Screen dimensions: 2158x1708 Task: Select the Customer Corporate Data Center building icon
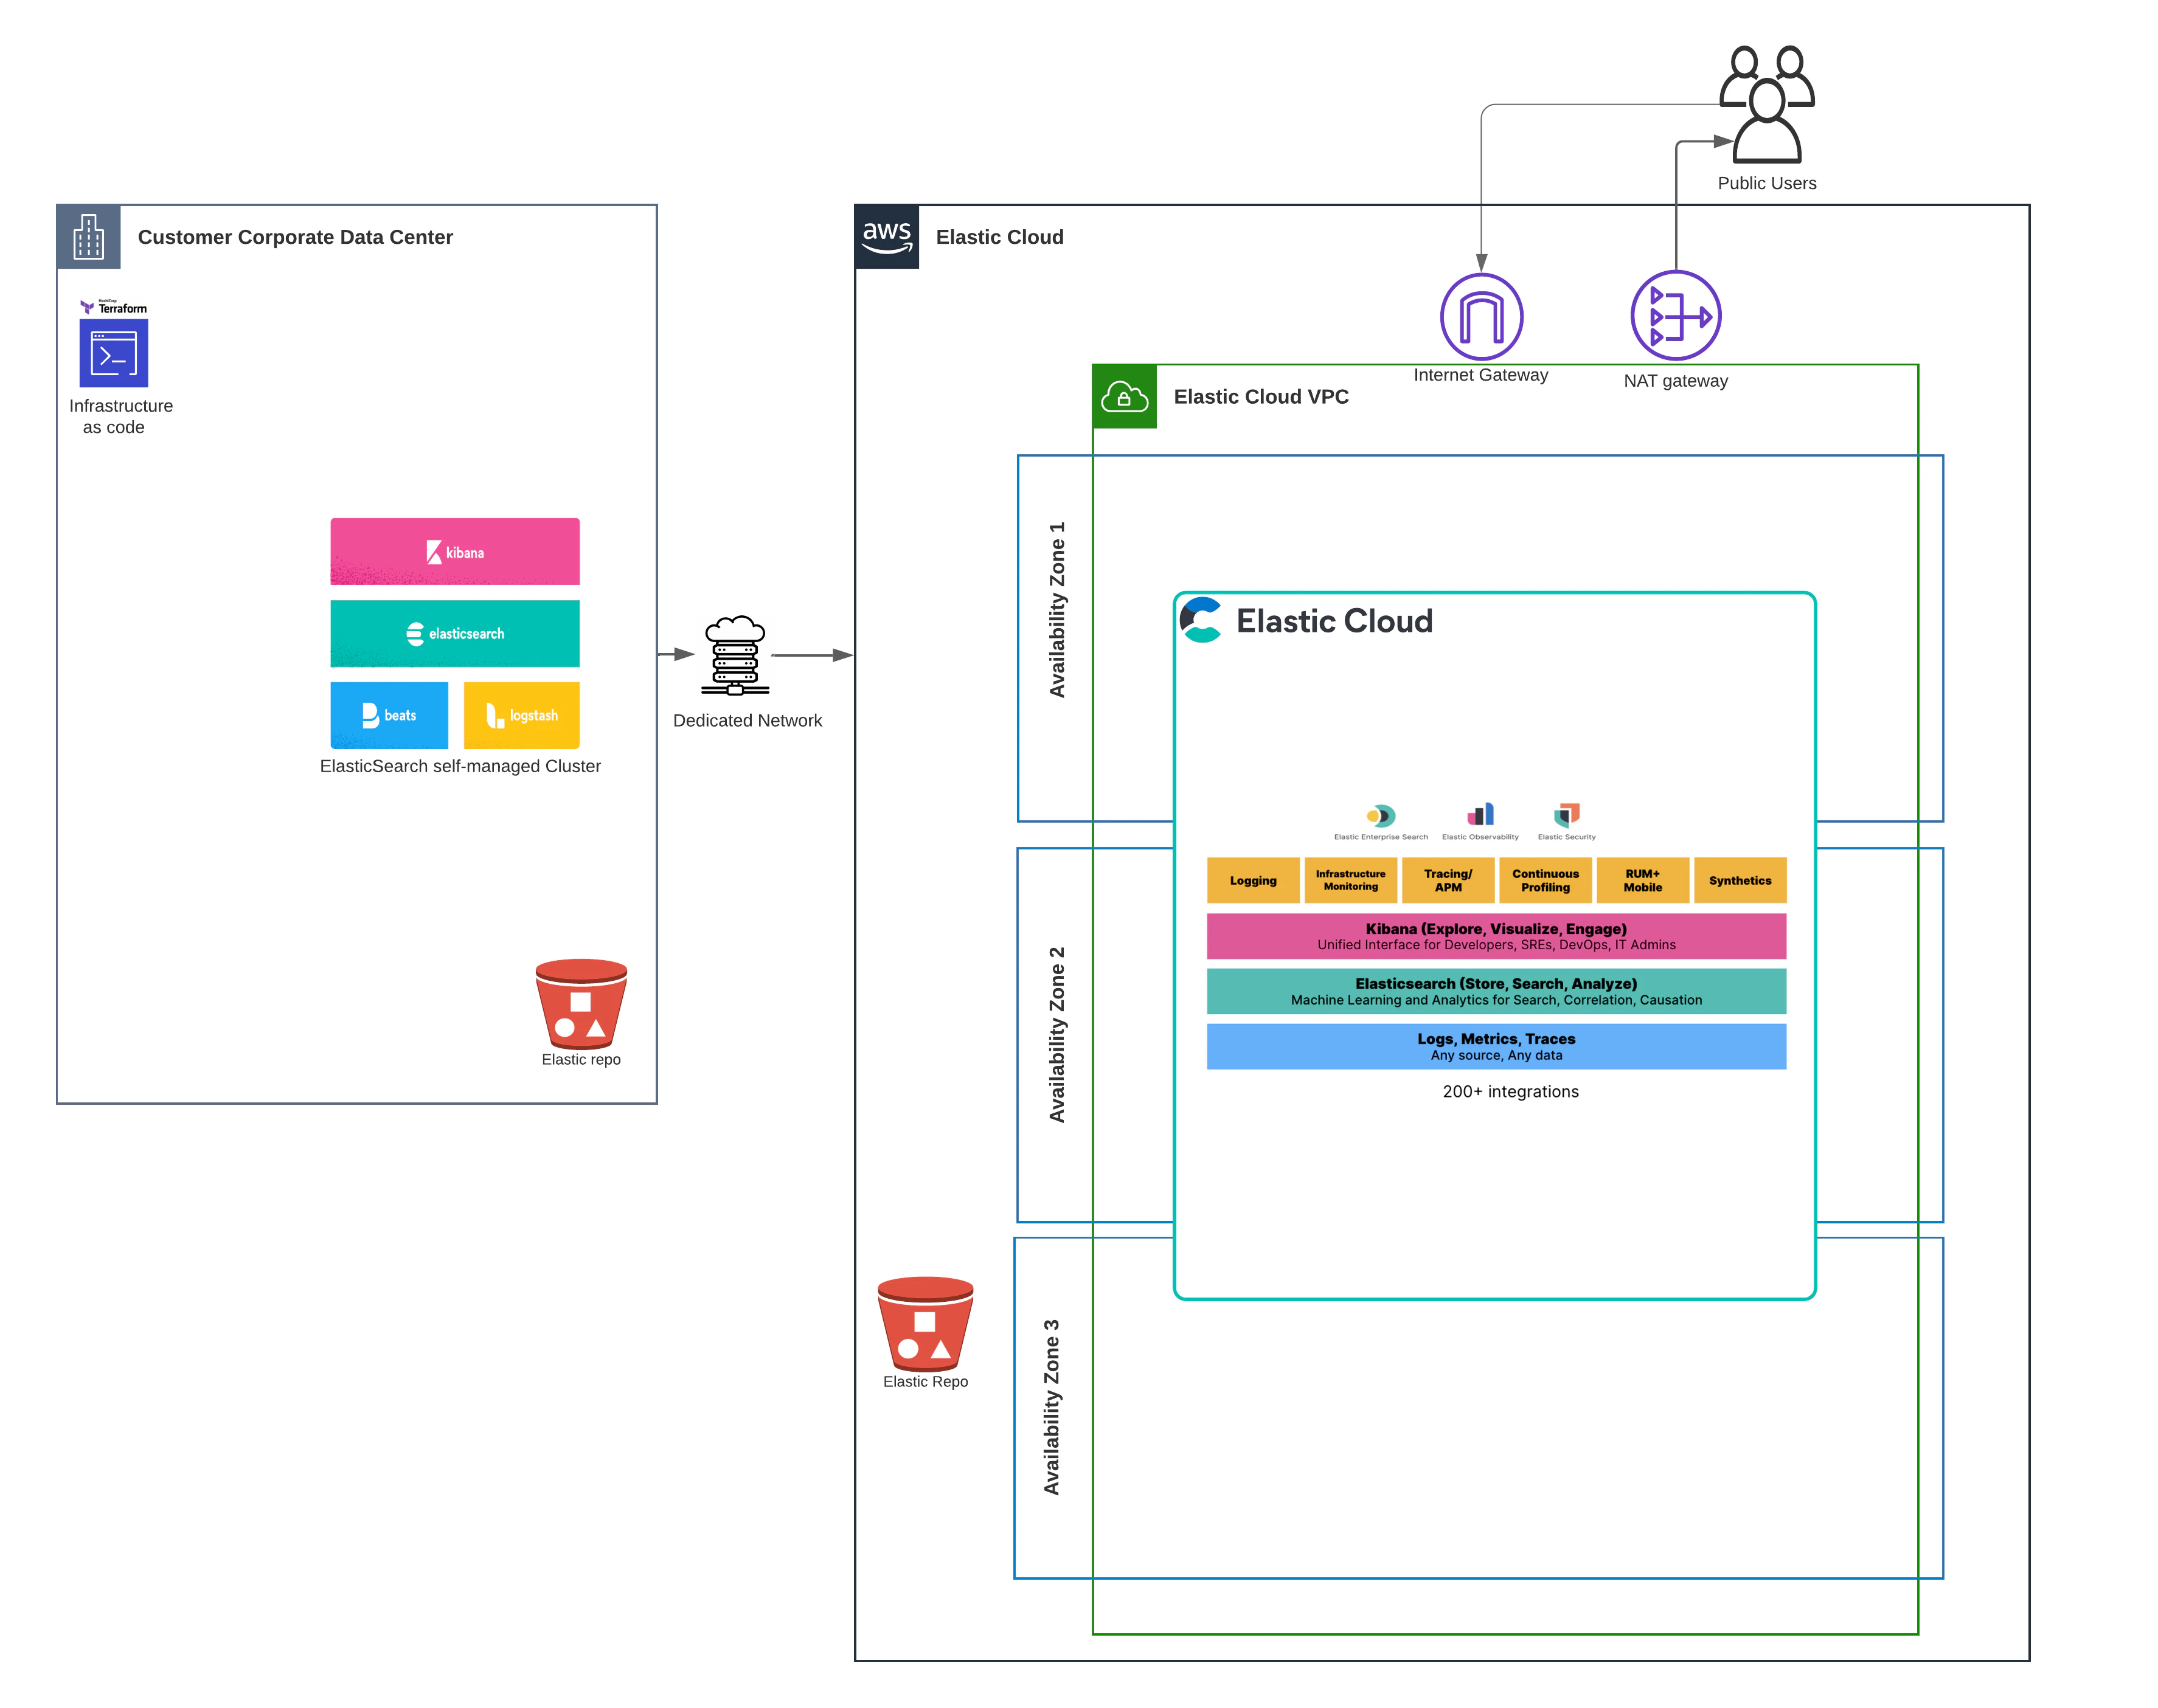pos(88,237)
